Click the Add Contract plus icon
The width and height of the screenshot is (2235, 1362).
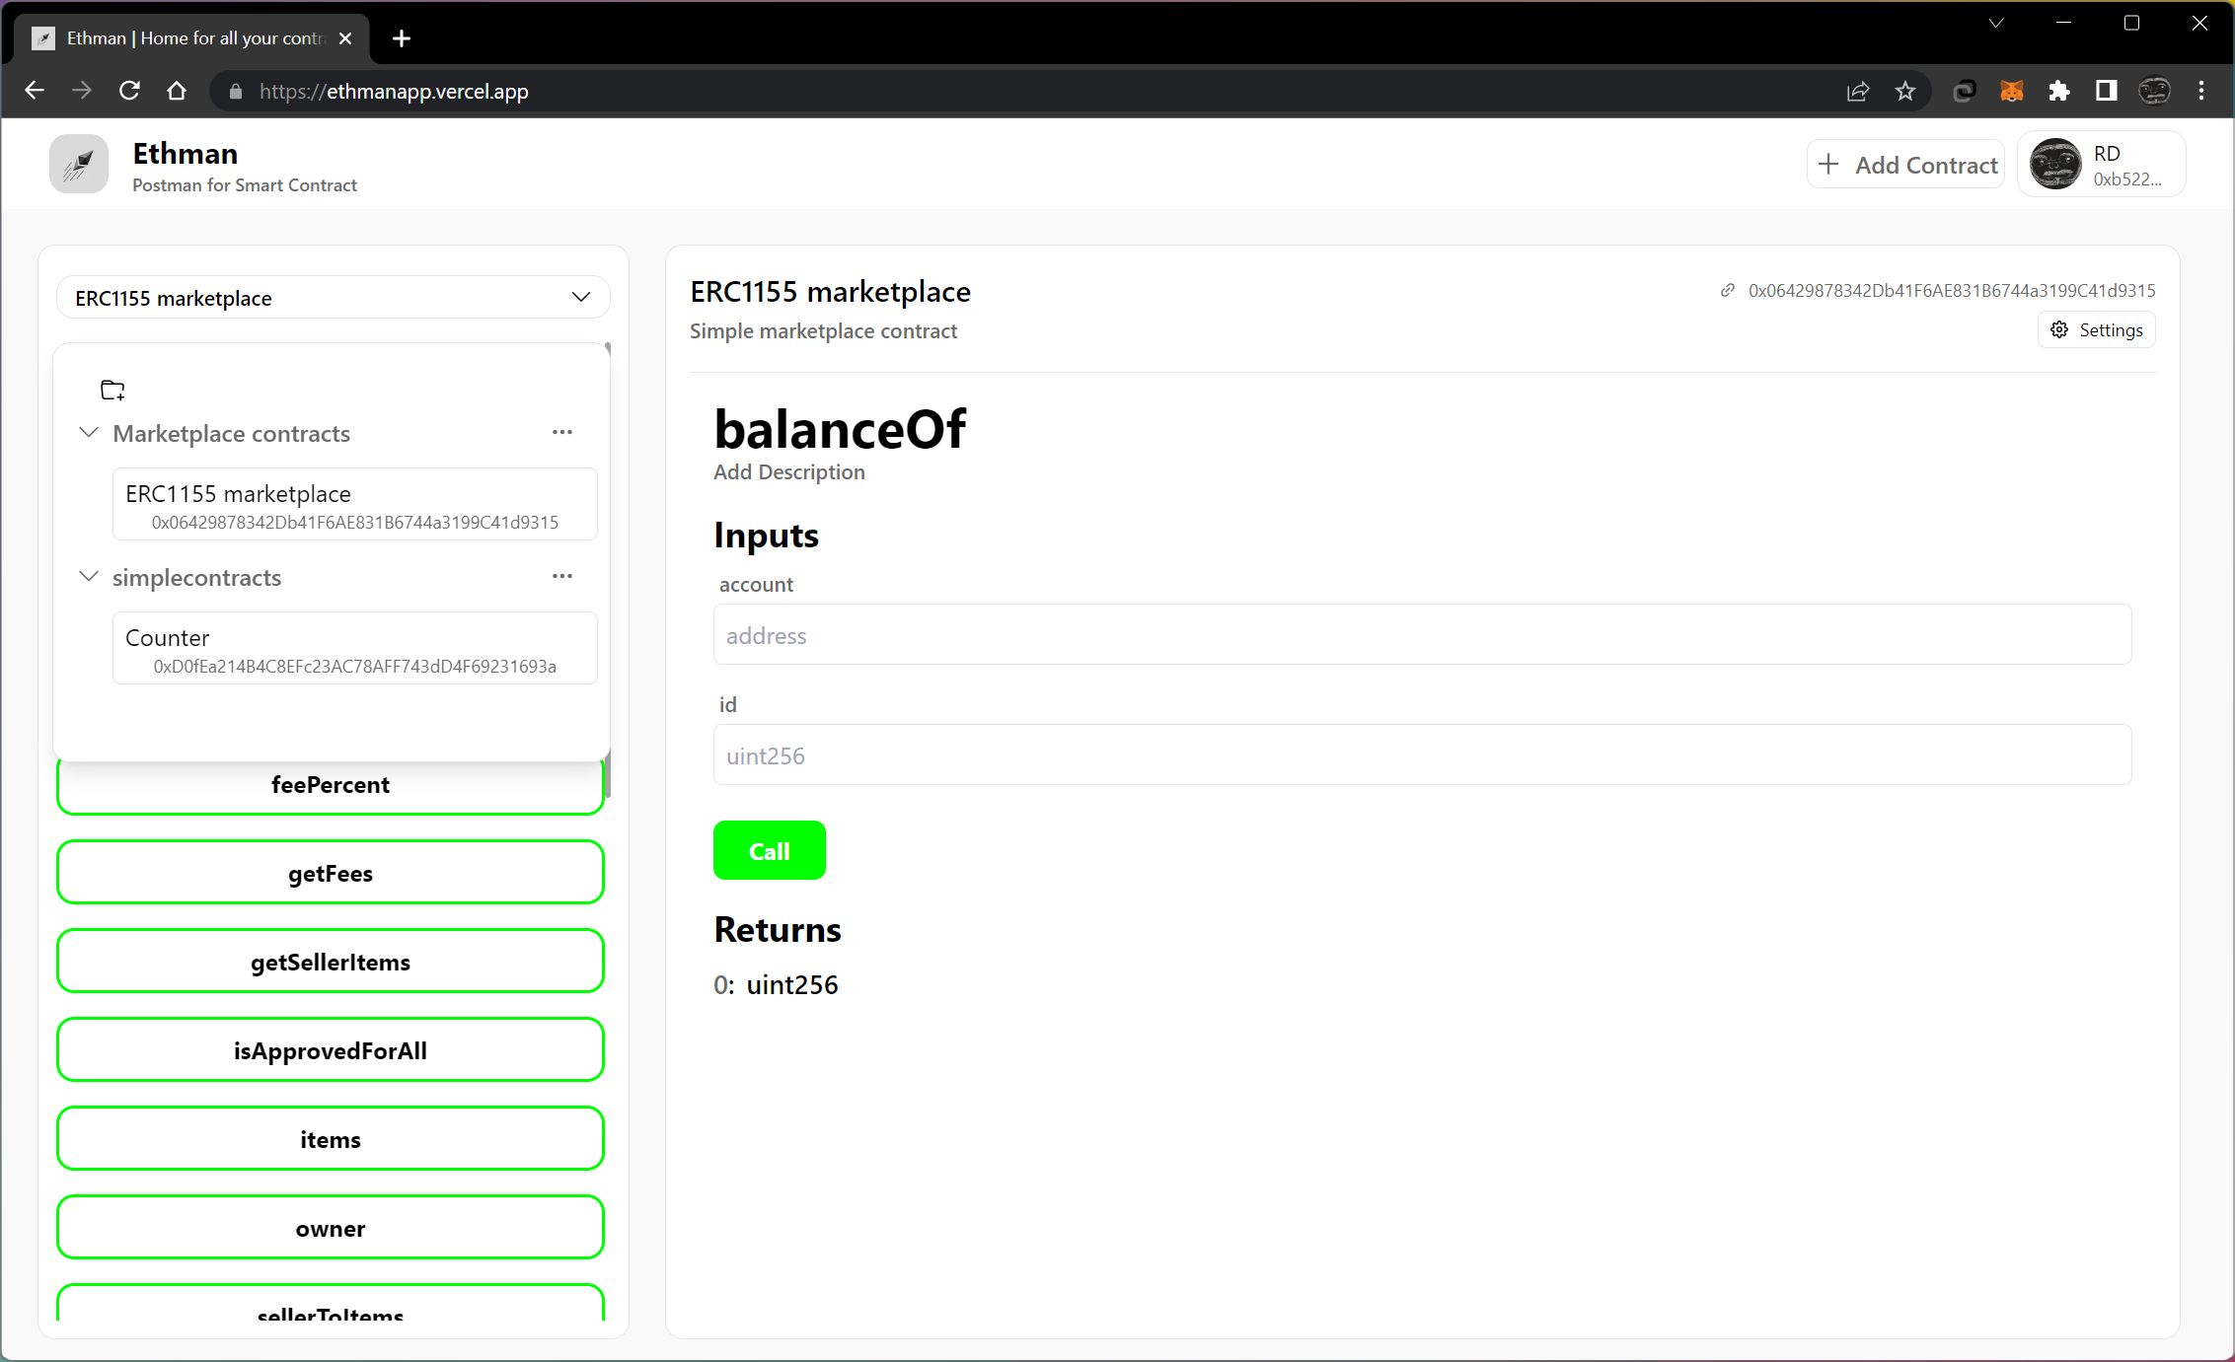[1826, 165]
